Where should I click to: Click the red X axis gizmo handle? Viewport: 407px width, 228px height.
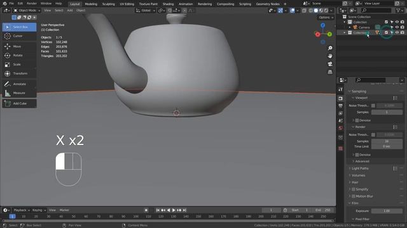(x=317, y=34)
